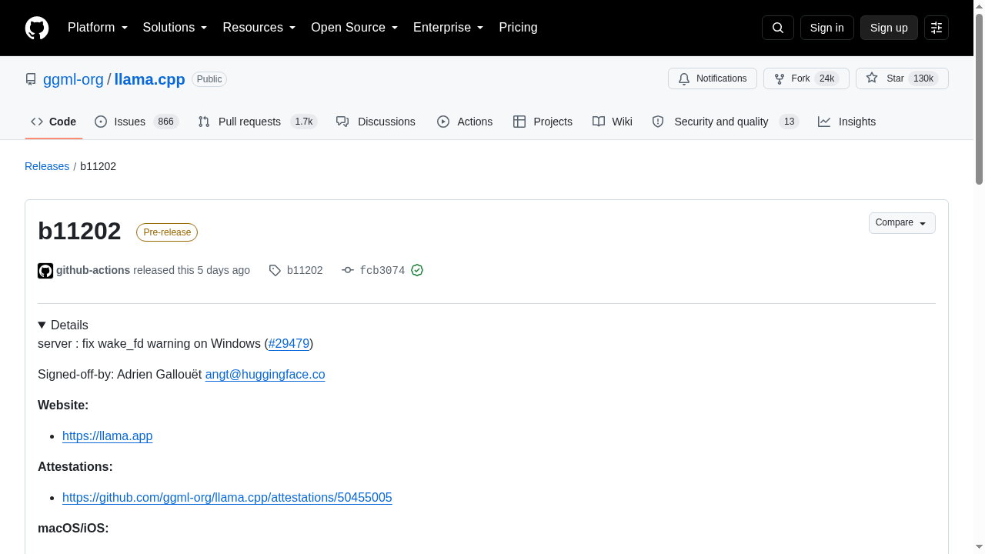Open pull request #29479 link
This screenshot has height=554, width=985.
(x=289, y=343)
